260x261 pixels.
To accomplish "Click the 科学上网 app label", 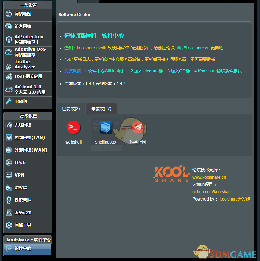I will 138,142.
